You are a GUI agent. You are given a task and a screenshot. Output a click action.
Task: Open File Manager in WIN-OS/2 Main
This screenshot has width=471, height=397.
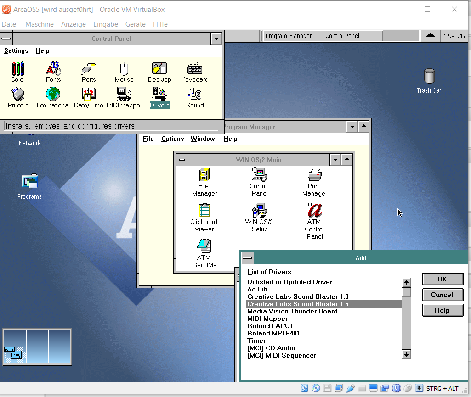[204, 182]
